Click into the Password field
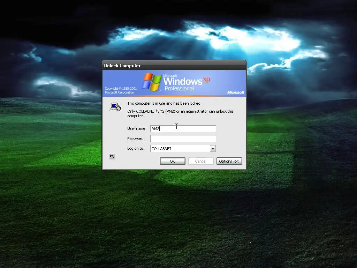Viewport: 357px width, 268px height. point(183,139)
